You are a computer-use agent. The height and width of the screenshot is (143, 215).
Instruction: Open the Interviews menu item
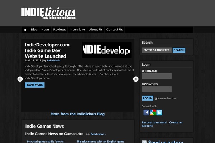(77, 30)
